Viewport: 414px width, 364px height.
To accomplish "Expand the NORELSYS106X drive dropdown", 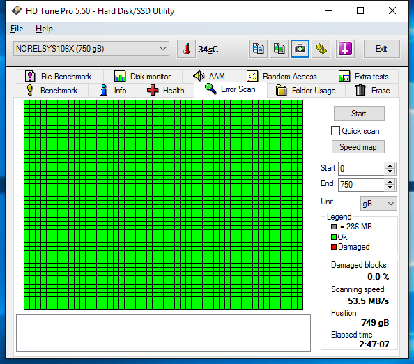I will click(x=91, y=49).
